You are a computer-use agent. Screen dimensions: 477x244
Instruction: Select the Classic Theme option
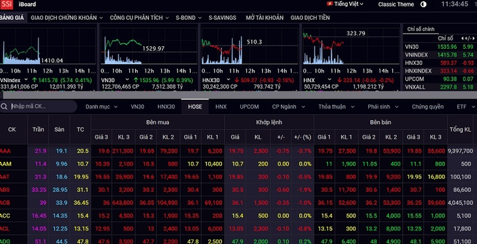tap(396, 4)
